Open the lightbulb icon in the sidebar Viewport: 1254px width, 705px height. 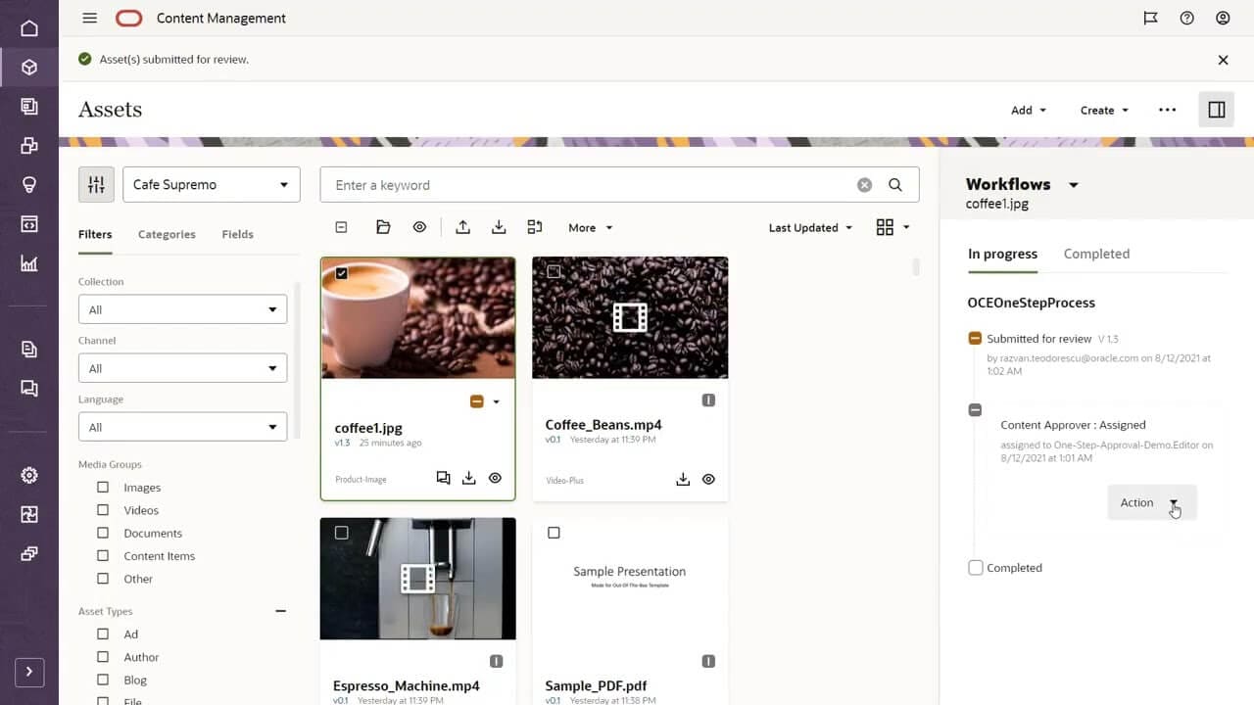pos(29,185)
